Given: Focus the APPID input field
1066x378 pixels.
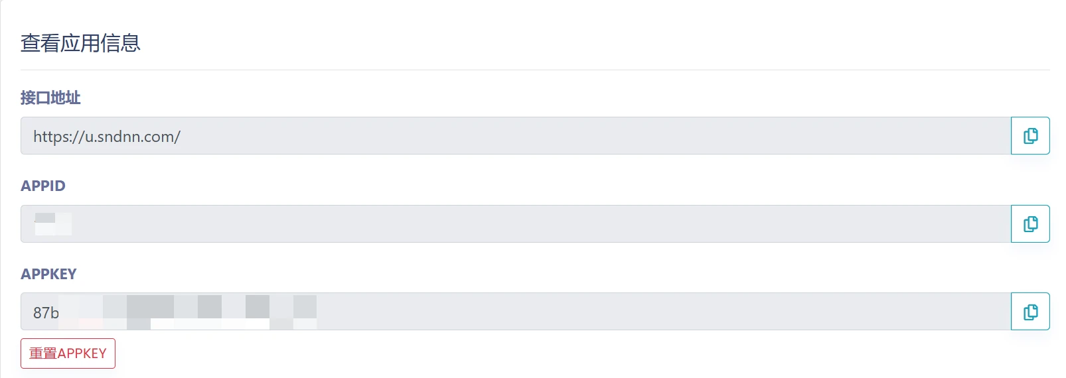Looking at the screenshot, I should pos(516,224).
